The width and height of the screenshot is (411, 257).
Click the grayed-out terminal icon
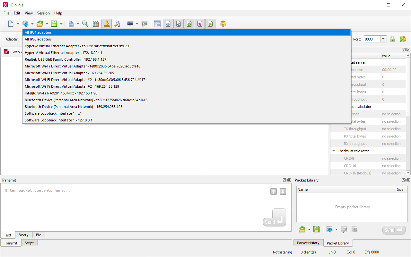144,24
